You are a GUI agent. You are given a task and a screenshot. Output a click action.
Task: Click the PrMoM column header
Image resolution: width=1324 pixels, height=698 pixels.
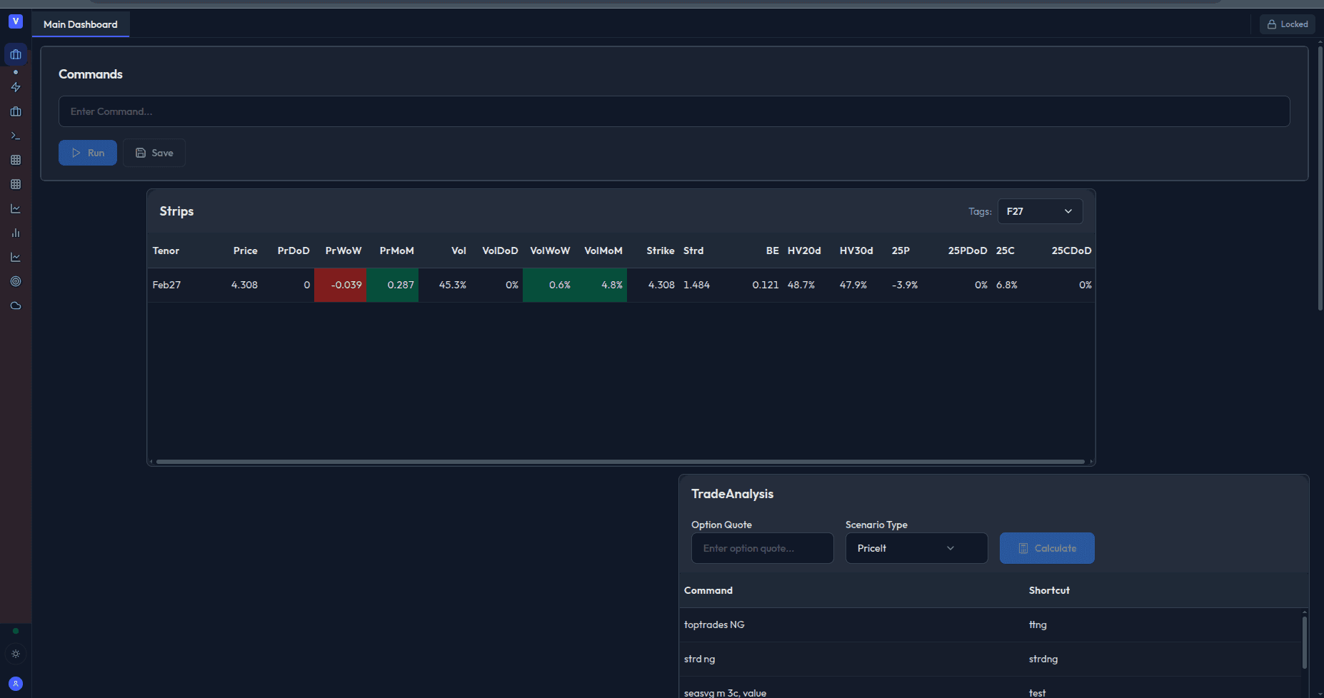coord(396,251)
